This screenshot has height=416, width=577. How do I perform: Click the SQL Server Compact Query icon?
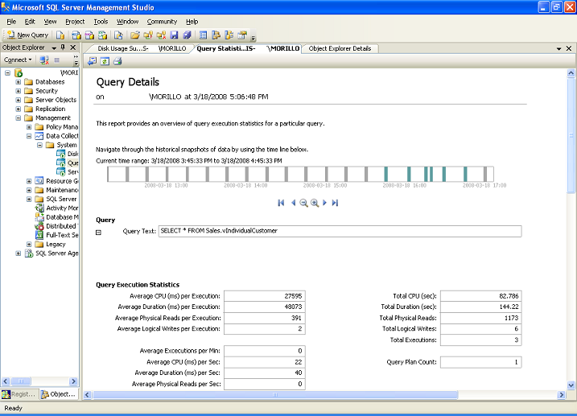point(118,35)
